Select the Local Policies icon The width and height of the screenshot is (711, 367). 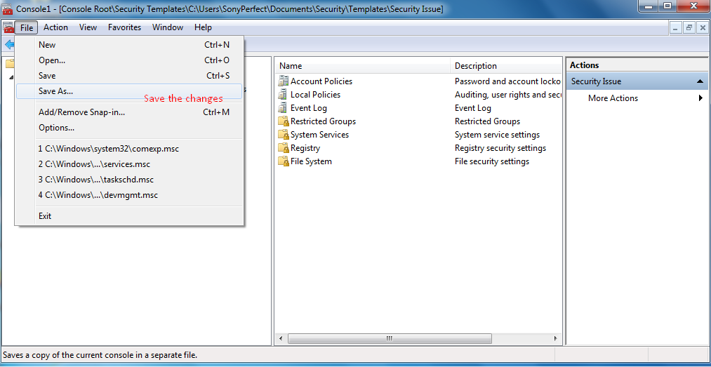point(284,95)
